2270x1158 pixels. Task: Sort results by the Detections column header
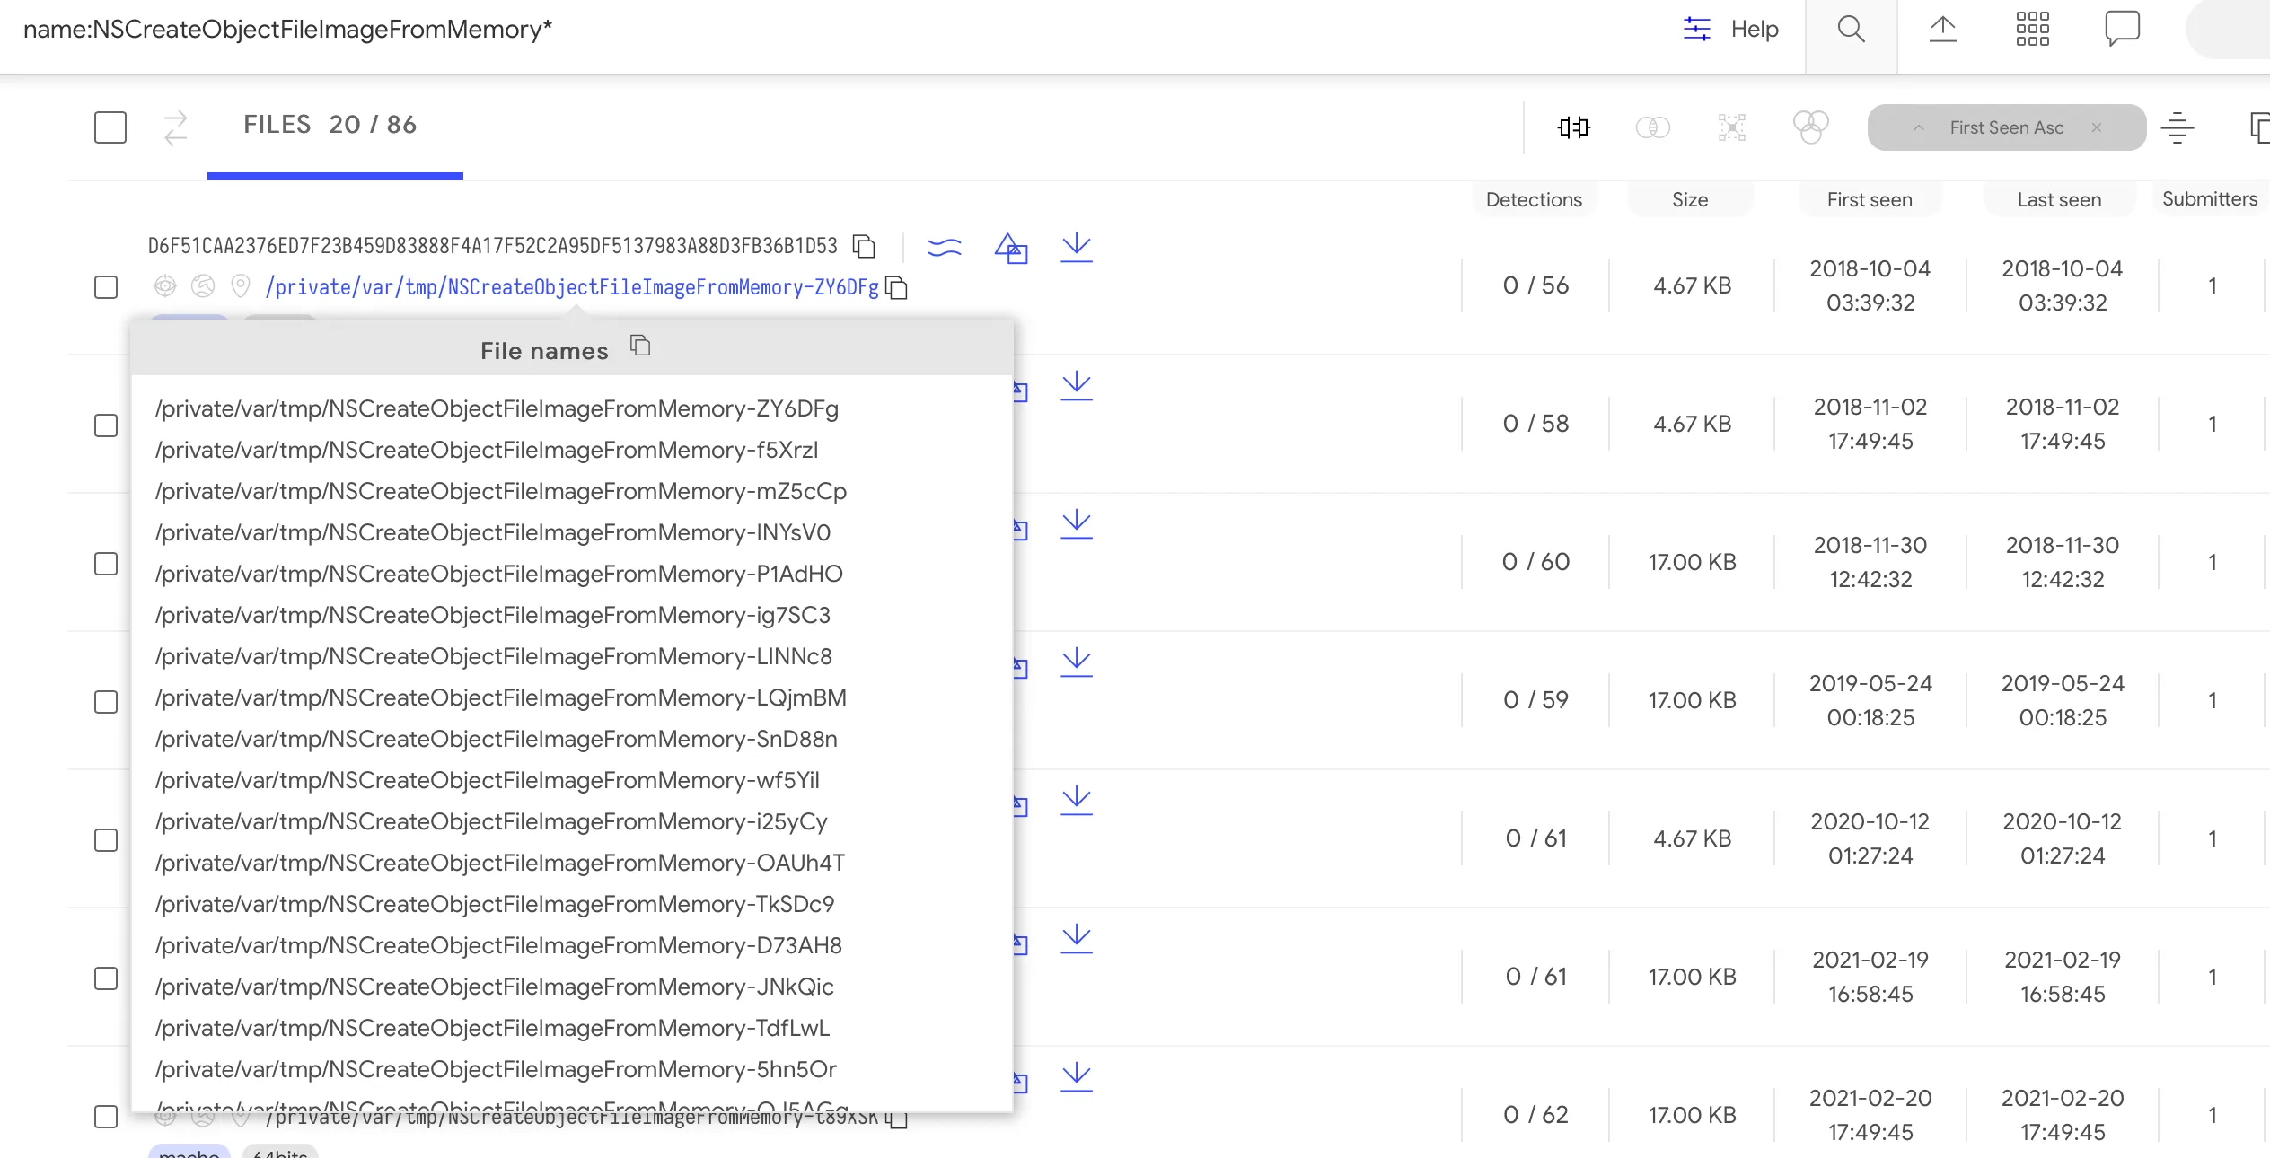[1534, 199]
